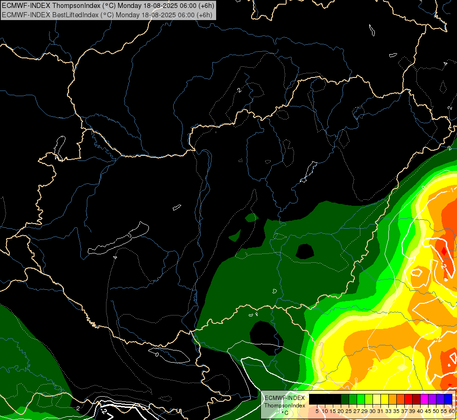Click legend scale value 35

point(396,411)
